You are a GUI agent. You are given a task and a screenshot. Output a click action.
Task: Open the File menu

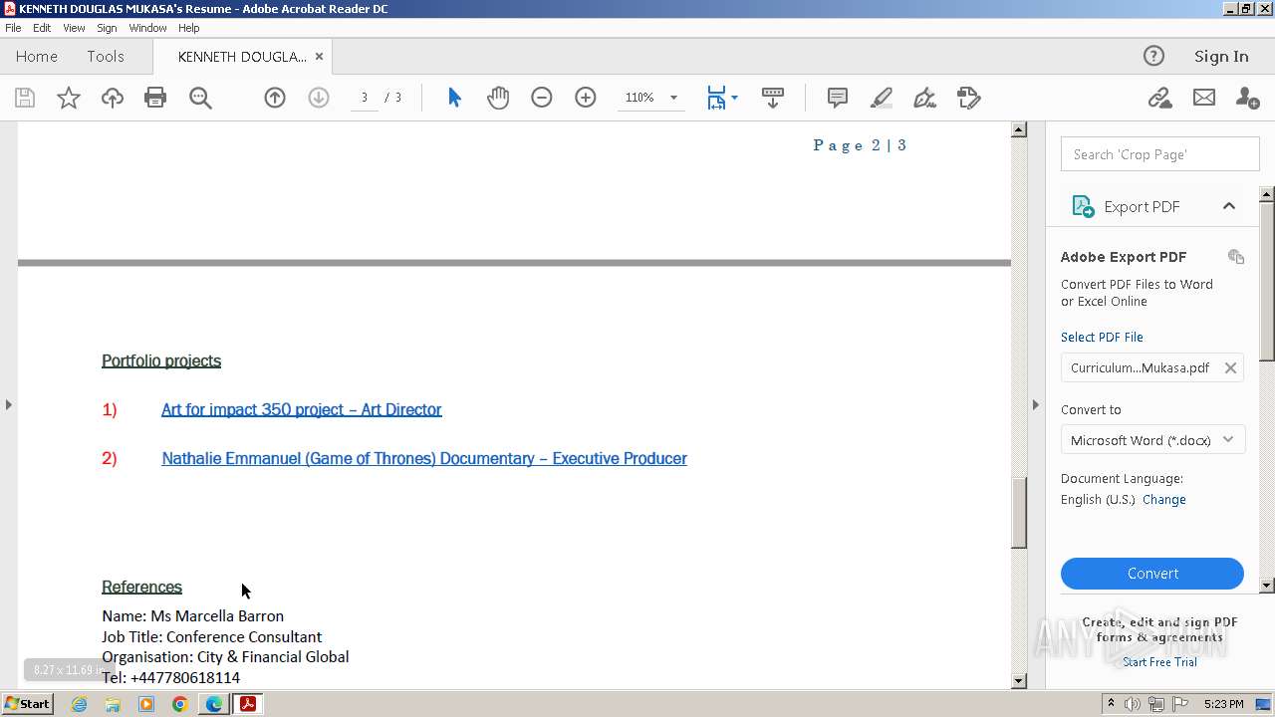13,28
